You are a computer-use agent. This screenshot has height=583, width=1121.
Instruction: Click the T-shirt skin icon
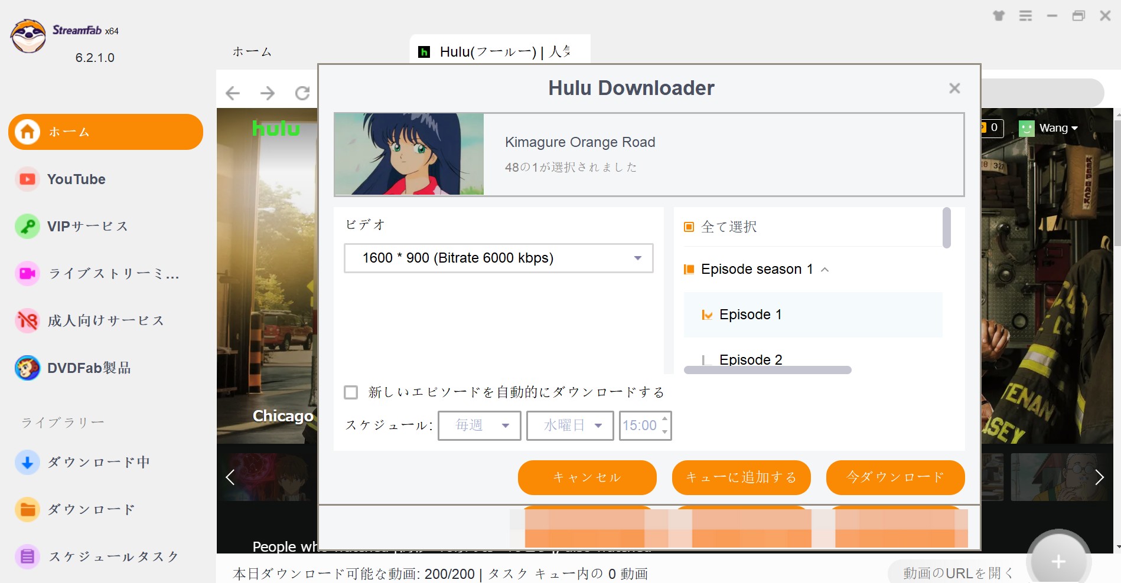[999, 16]
